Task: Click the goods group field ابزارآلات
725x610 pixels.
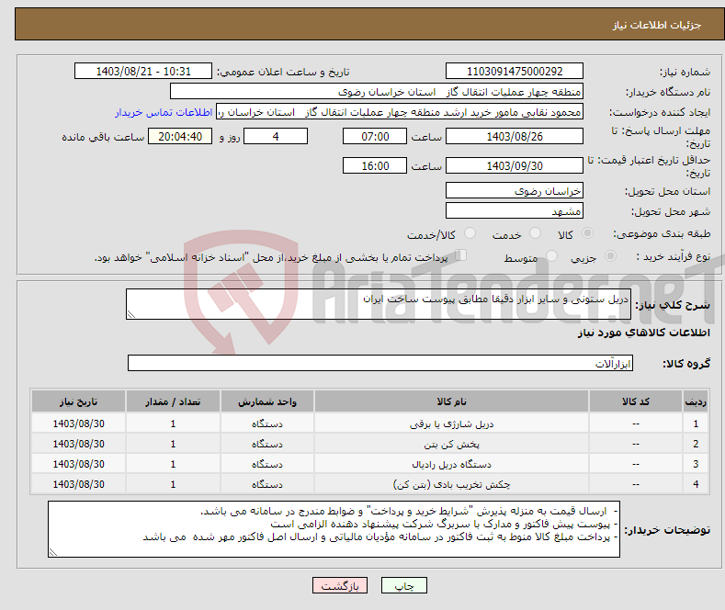Action: coord(380,363)
